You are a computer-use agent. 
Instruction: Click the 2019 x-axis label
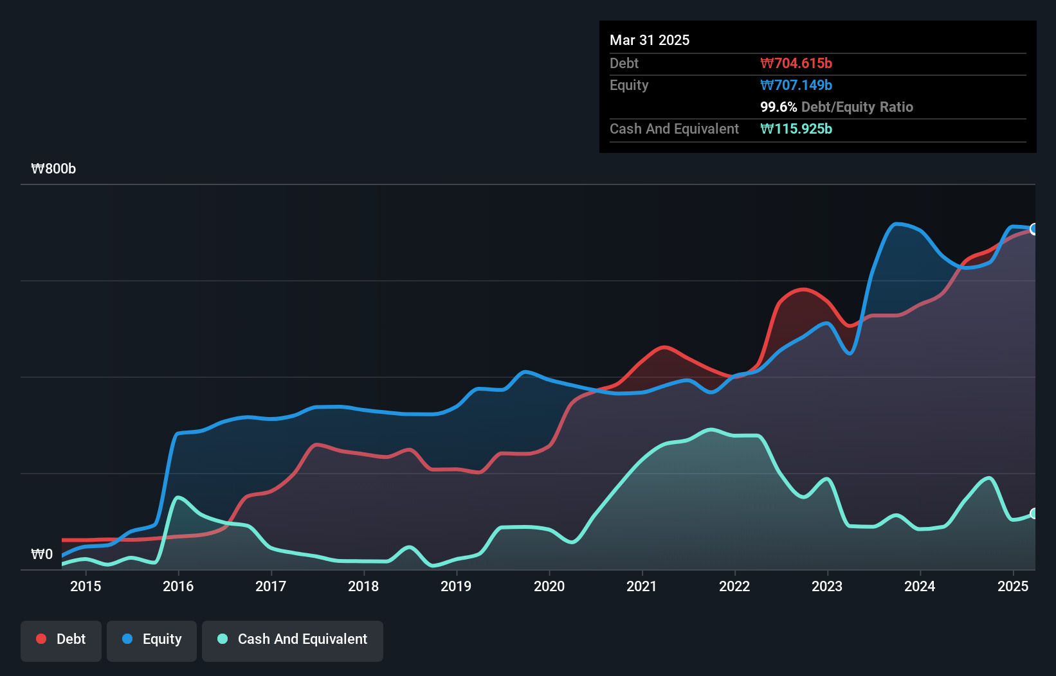pos(456,586)
